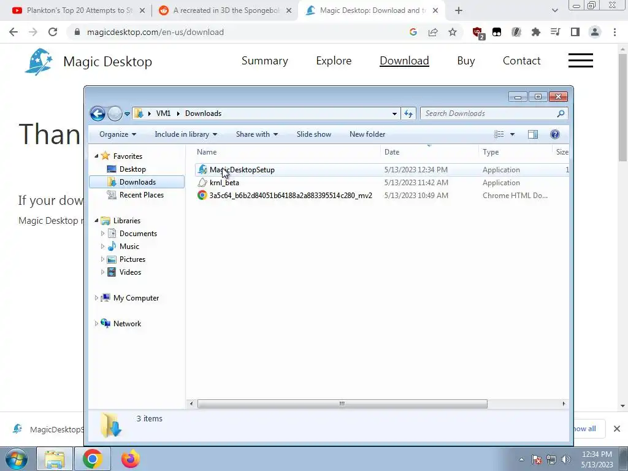Click the media control icon in Chrome toolbar
628x471 pixels.
tap(556, 32)
